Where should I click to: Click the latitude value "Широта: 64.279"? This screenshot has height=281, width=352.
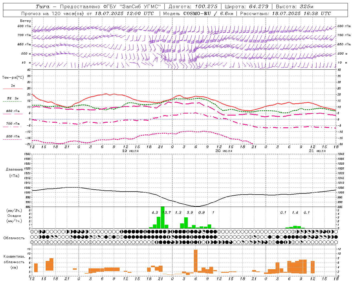click(246, 7)
